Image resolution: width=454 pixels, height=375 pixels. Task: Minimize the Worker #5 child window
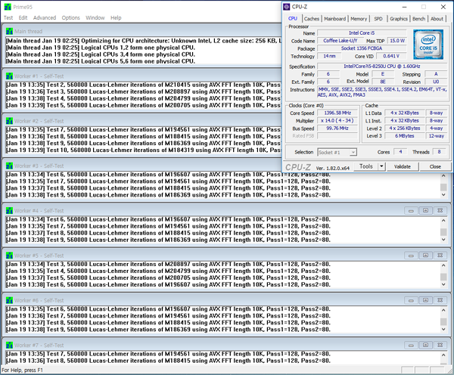point(411,256)
